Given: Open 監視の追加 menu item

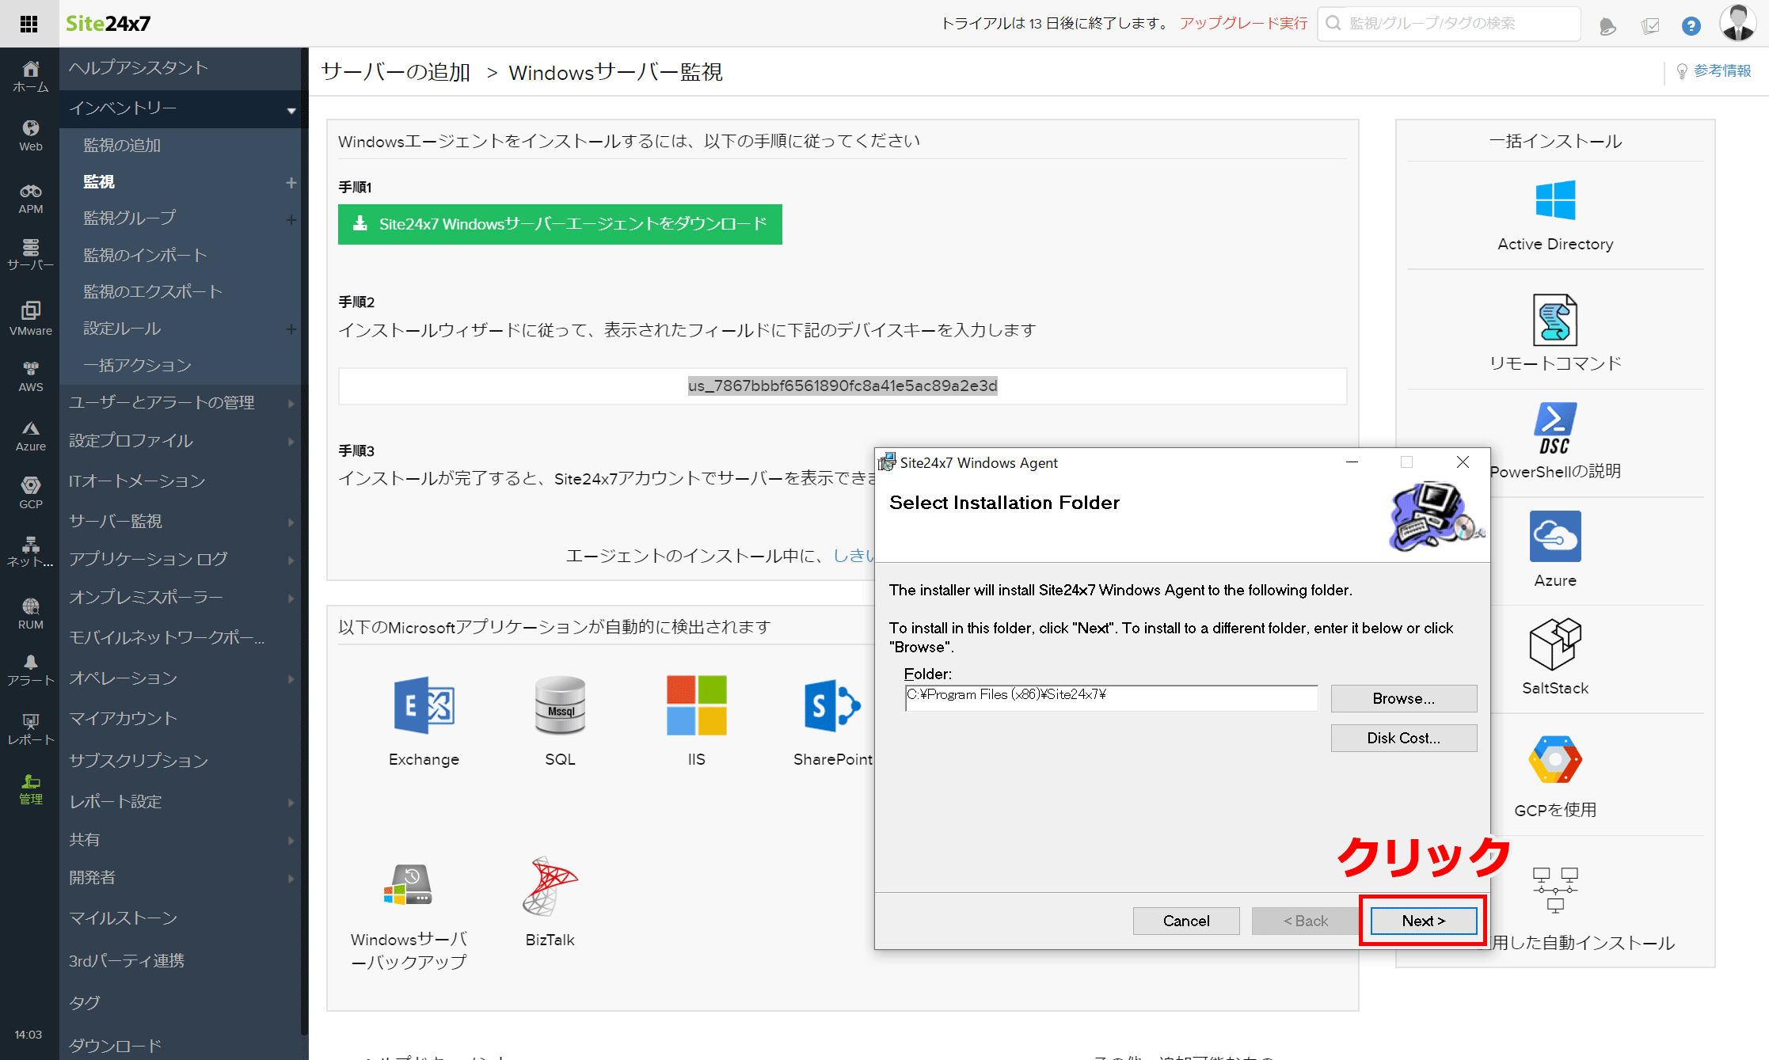Looking at the screenshot, I should [122, 145].
